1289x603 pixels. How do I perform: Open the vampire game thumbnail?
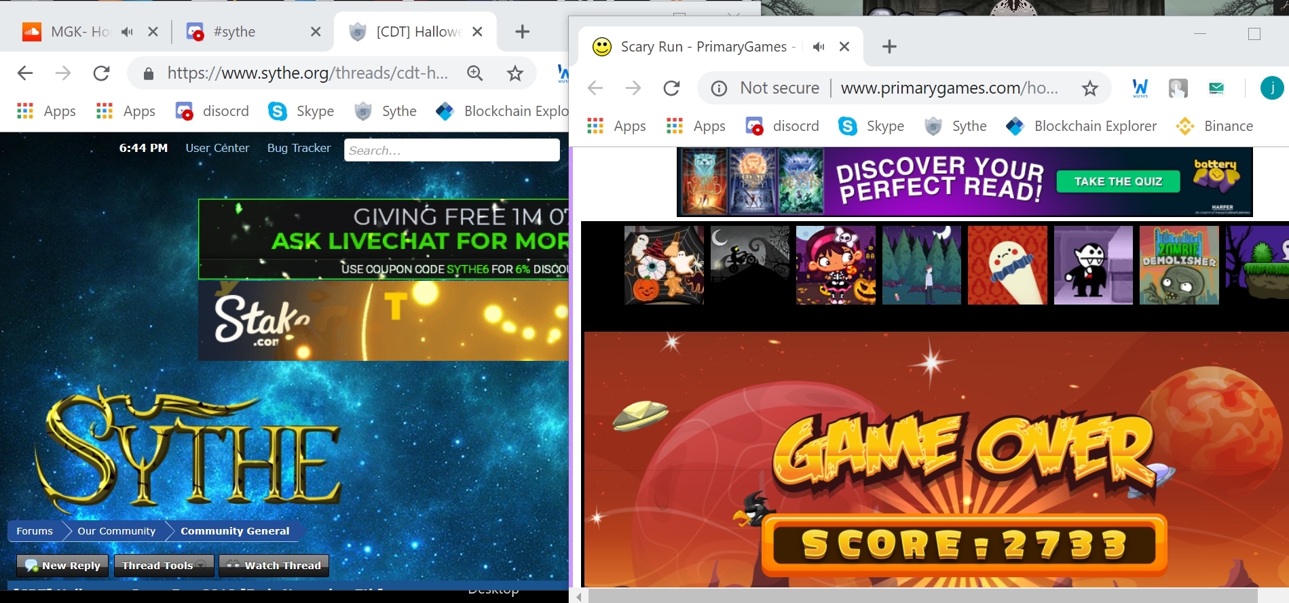pyautogui.click(x=1094, y=265)
